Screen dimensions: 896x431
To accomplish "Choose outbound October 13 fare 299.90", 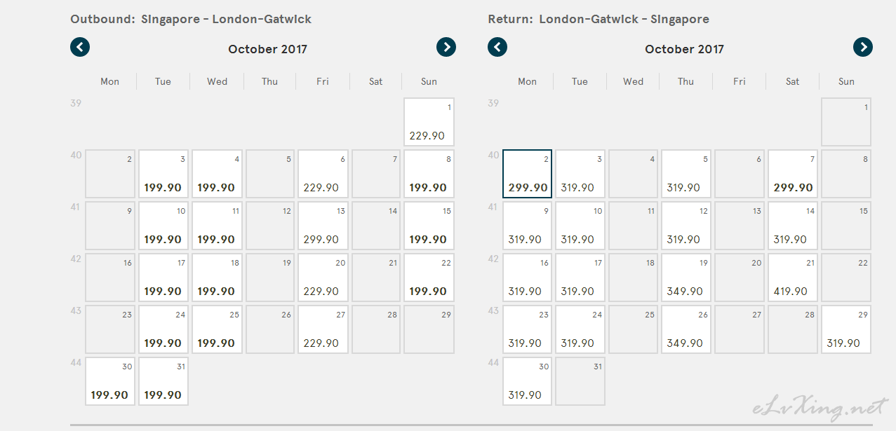I will click(323, 226).
